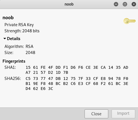Click the Fingerprints heading
The height and width of the screenshot is (120, 138).
(x=14, y=61)
